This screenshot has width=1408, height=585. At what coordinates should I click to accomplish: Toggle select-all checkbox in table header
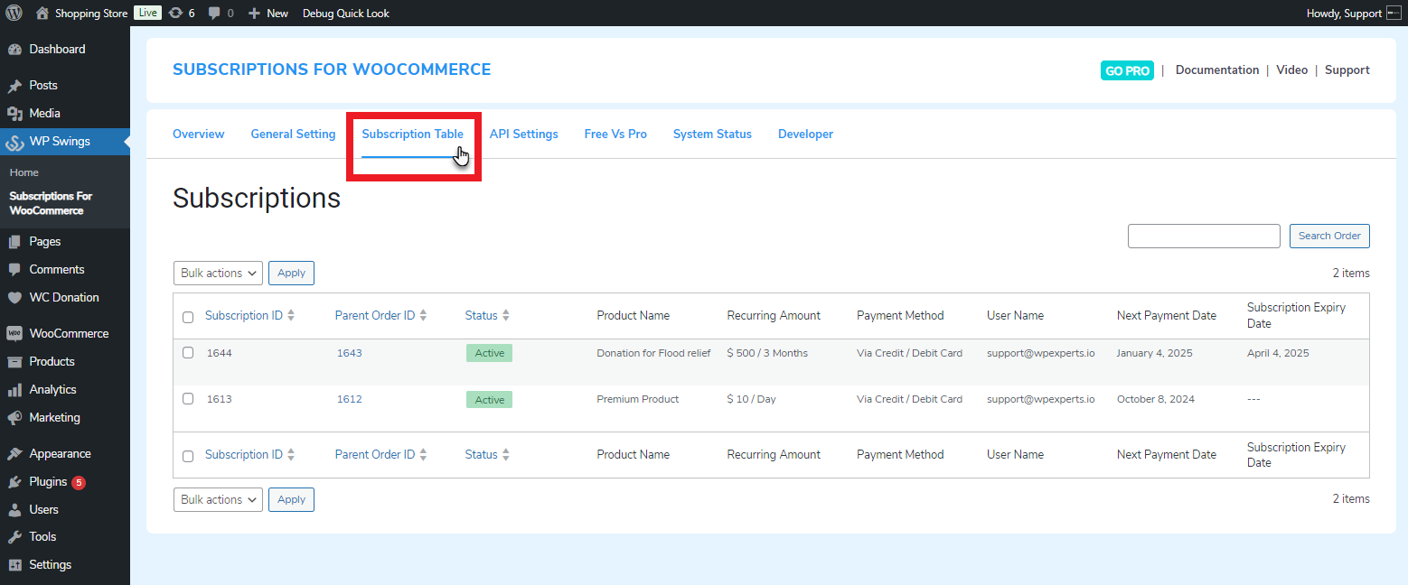188,317
